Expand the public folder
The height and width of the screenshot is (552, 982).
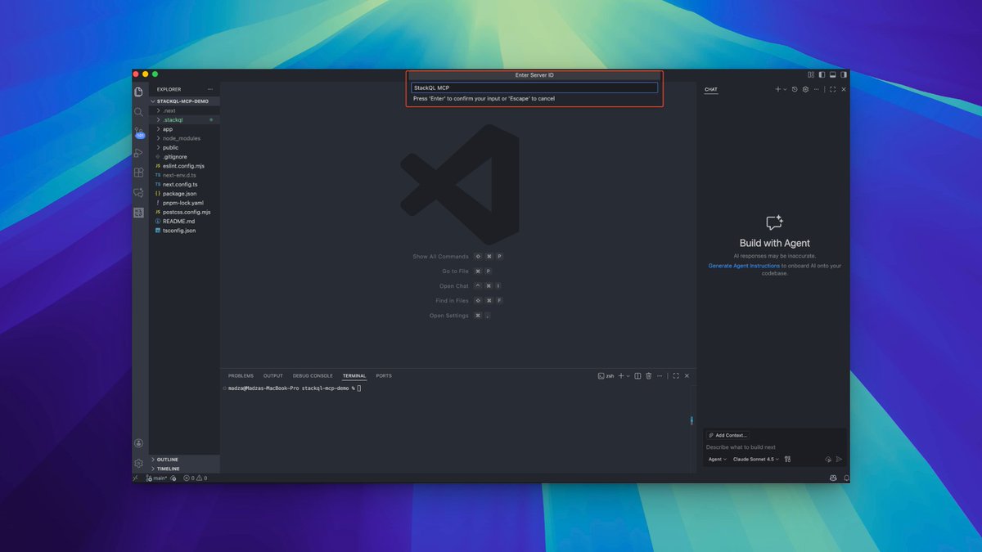[x=184, y=147]
